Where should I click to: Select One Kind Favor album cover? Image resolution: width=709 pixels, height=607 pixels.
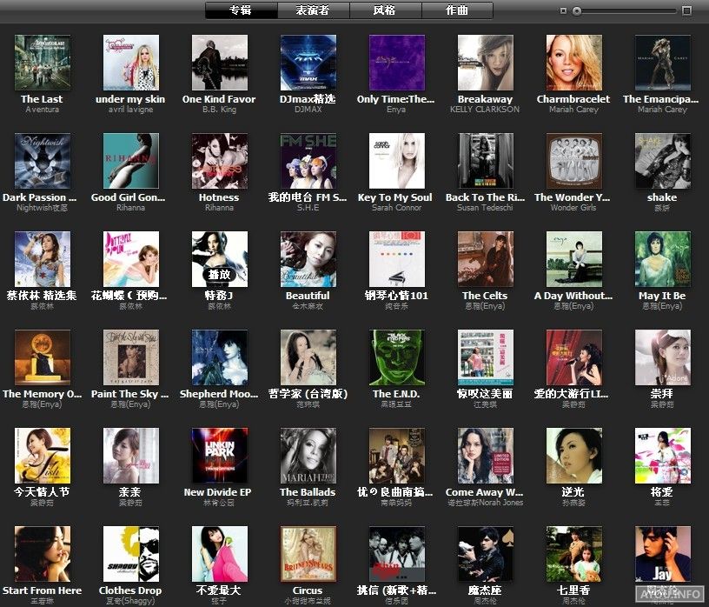click(x=220, y=63)
